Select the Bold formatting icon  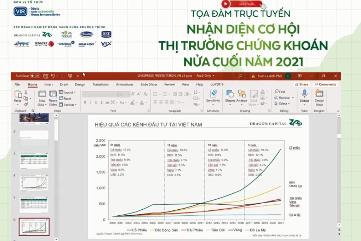coord(85,102)
